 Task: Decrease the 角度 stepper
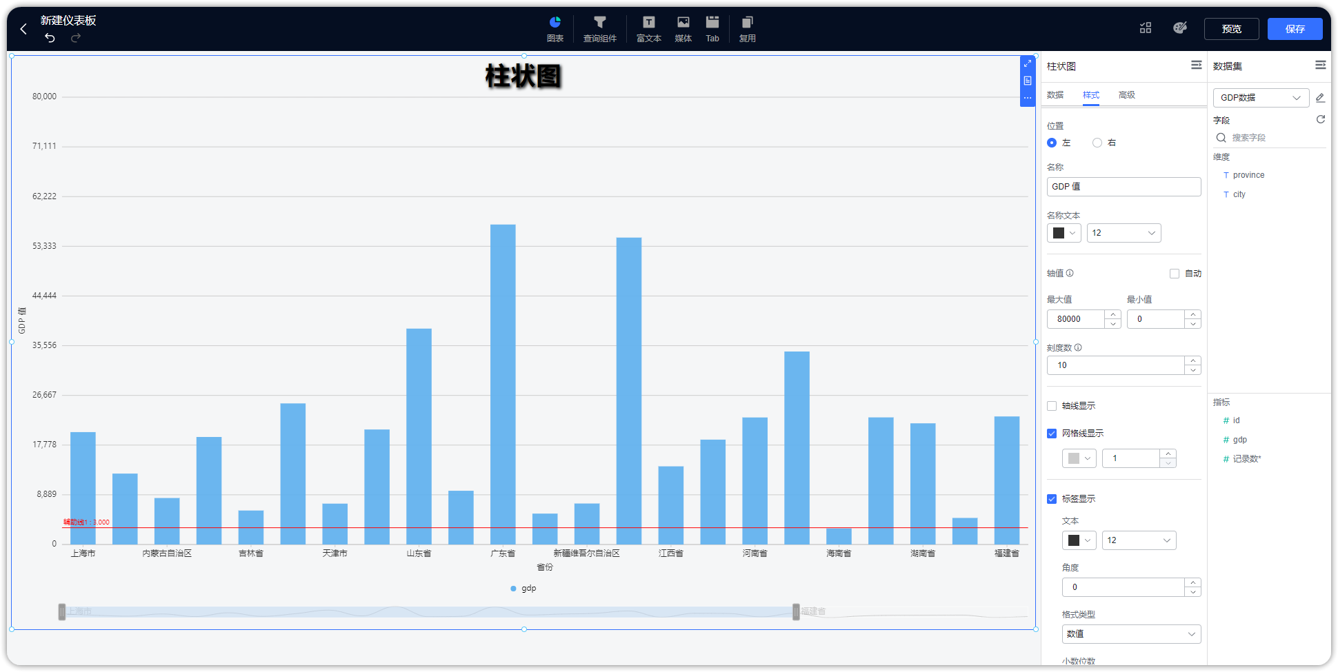(x=1192, y=592)
